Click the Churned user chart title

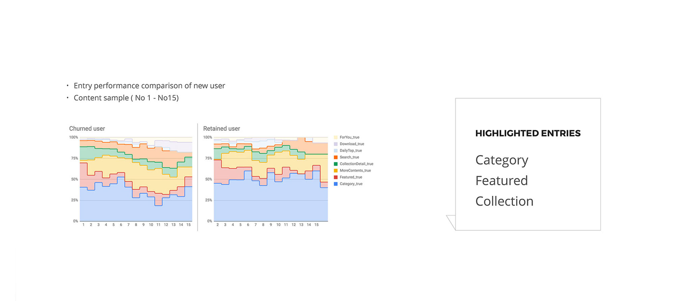(87, 129)
